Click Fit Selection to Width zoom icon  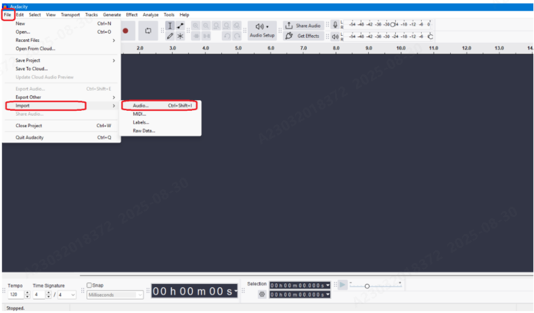pyautogui.click(x=217, y=26)
